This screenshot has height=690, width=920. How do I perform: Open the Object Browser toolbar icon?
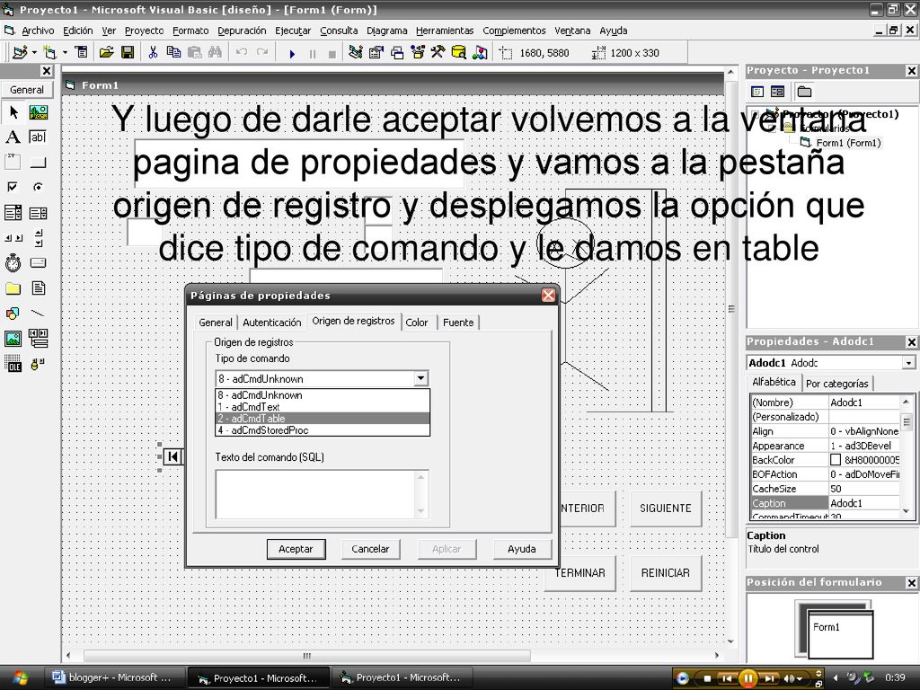point(418,53)
